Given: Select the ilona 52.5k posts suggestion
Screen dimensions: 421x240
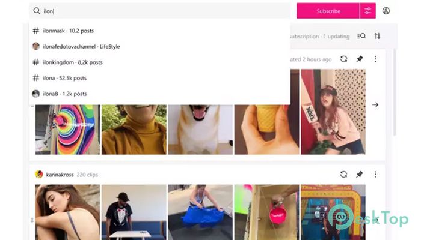Looking at the screenshot, I should click(x=159, y=78).
